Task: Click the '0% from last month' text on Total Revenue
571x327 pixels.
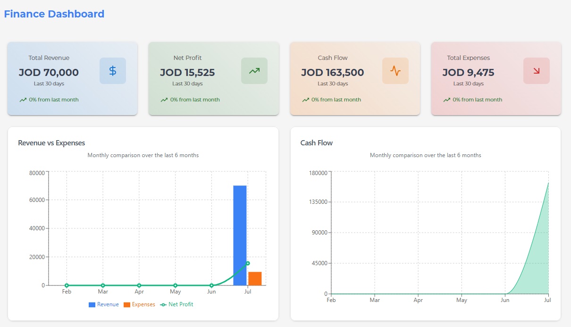Action: click(x=53, y=100)
